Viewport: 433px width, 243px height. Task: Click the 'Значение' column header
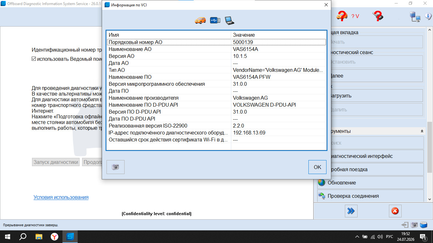tap(279, 35)
